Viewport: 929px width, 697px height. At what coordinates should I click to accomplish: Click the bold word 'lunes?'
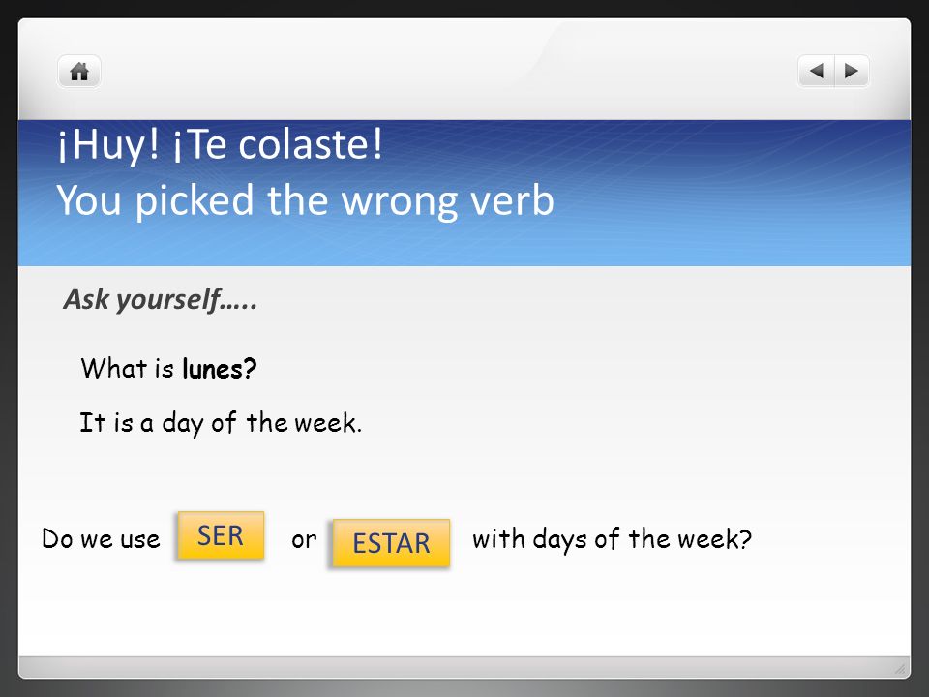click(x=220, y=369)
